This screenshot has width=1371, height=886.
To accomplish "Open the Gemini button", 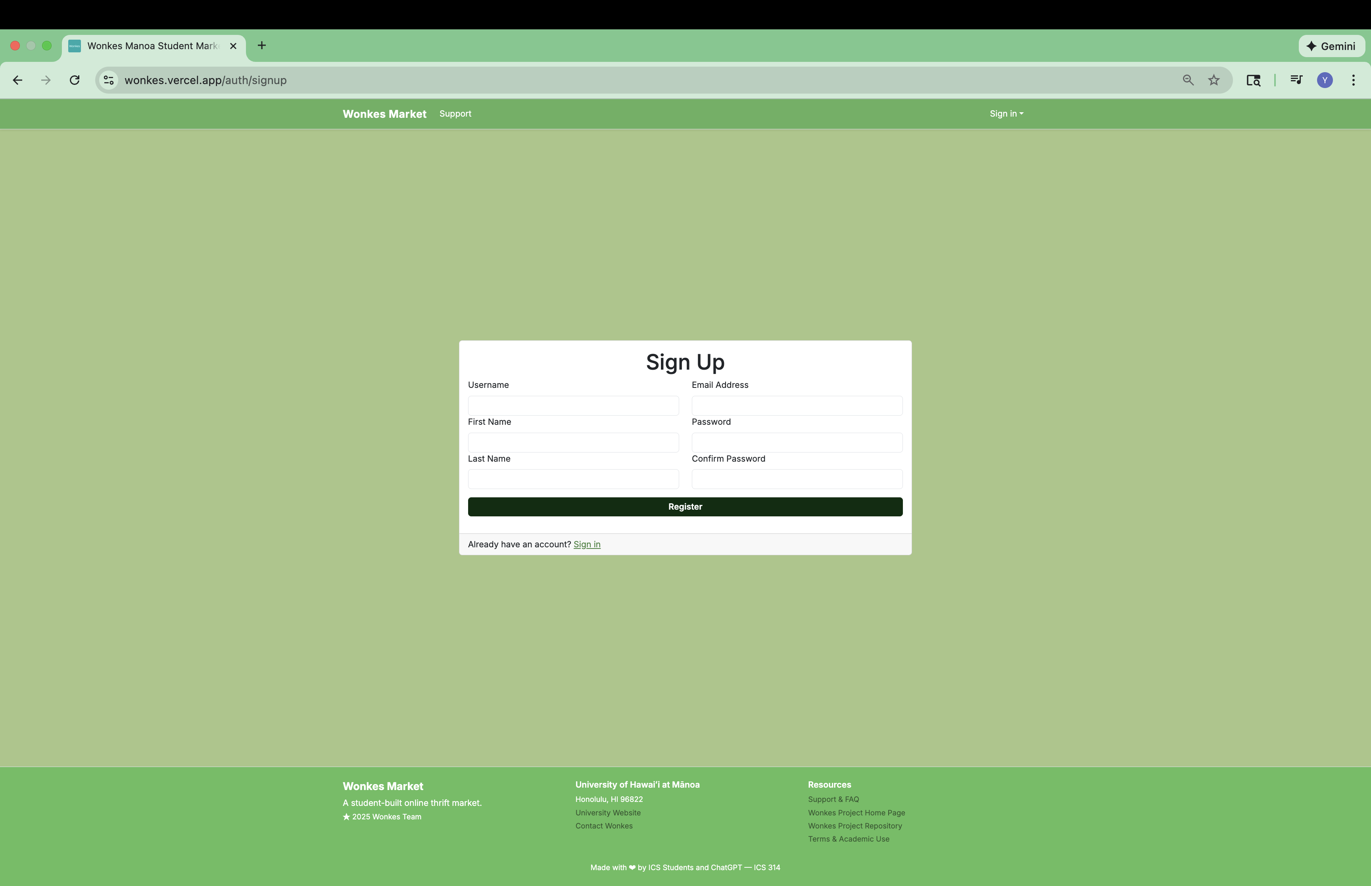I will (1331, 46).
